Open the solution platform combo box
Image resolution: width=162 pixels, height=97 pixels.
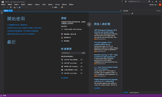pos(45,7)
